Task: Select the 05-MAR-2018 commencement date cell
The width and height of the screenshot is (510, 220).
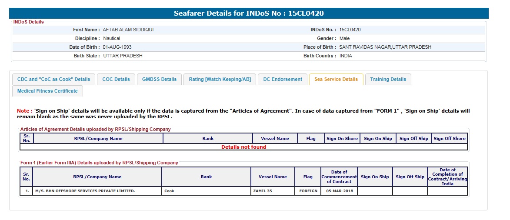Action: coord(339,191)
